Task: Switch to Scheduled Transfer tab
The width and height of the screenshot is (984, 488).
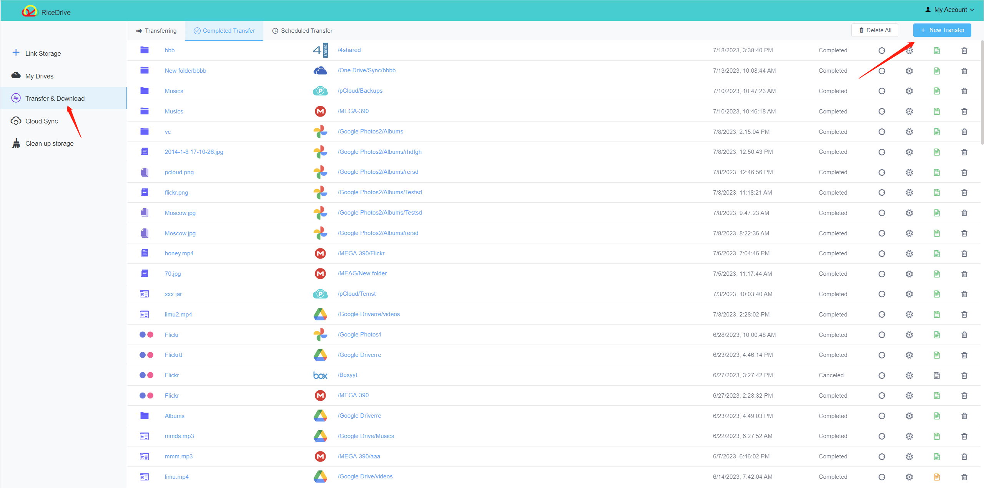Action: click(302, 30)
